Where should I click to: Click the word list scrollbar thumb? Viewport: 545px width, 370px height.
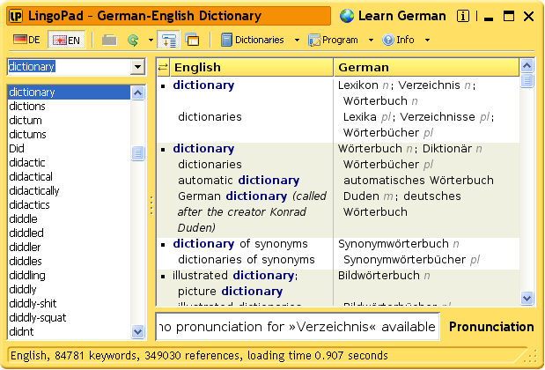137,153
